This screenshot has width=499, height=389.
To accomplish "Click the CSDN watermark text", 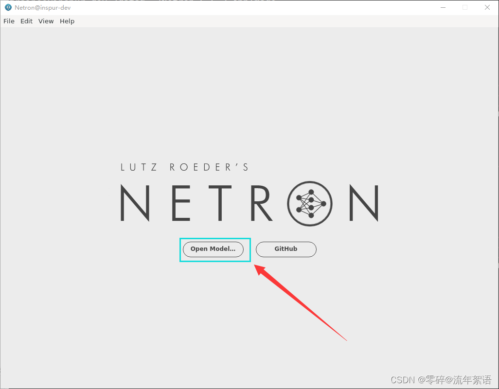I will [402, 380].
